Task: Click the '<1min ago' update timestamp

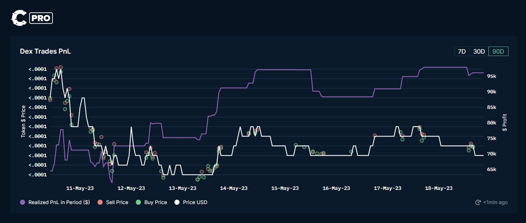Action: coord(495,202)
